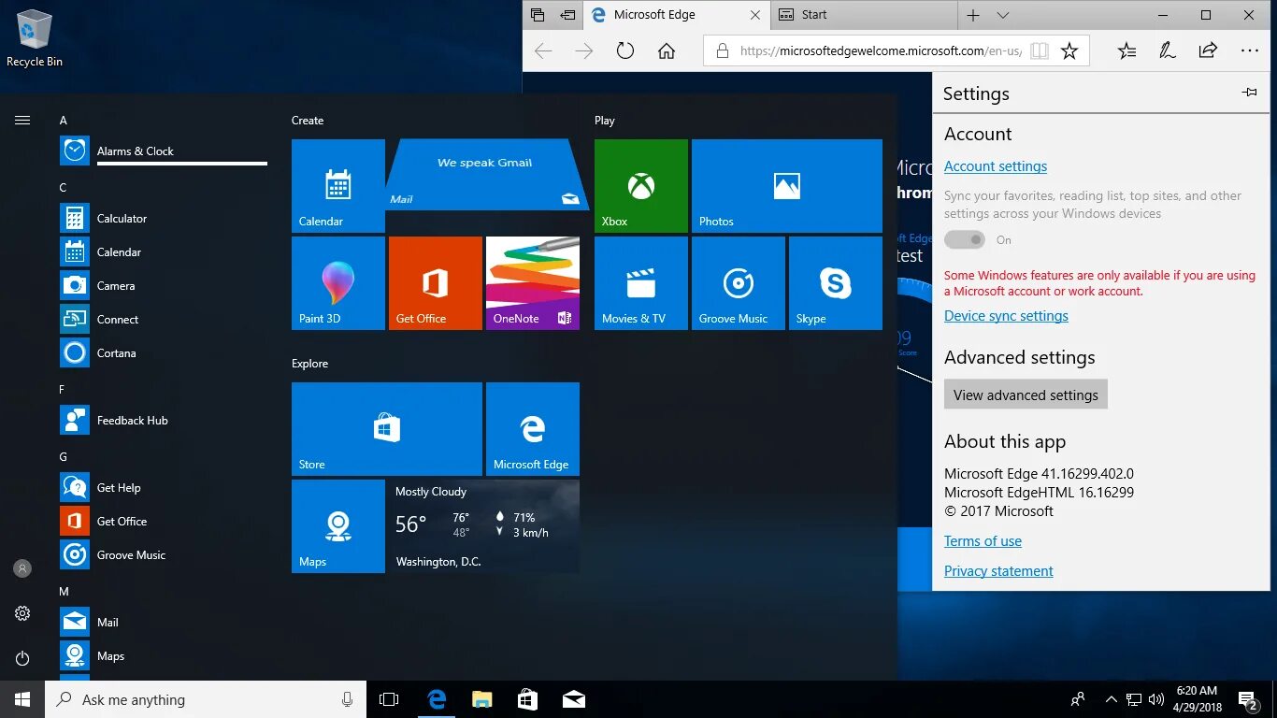Open Groove Music in the app list
Image resolution: width=1277 pixels, height=718 pixels.
pyautogui.click(x=164, y=554)
